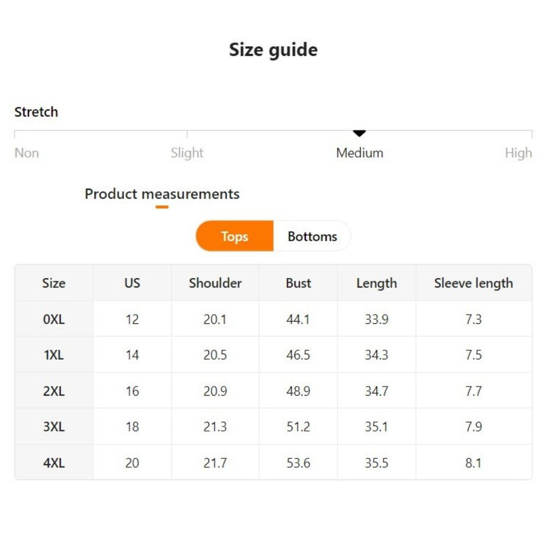Switch to the Bottoms measurements
This screenshot has width=545, height=545.
pos(312,236)
